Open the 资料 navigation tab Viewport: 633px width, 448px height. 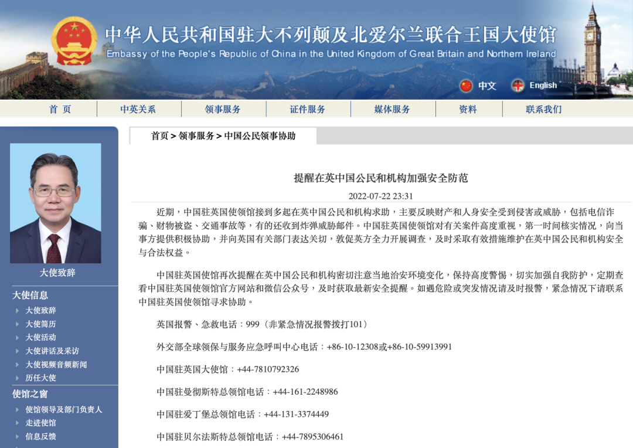coord(468,109)
